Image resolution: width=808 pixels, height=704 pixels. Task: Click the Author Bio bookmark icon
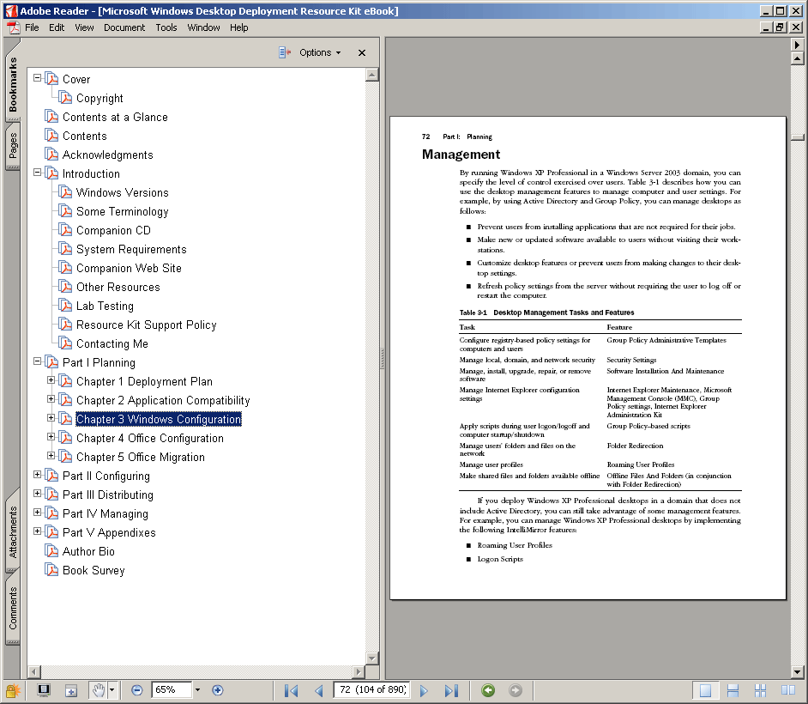click(x=51, y=551)
